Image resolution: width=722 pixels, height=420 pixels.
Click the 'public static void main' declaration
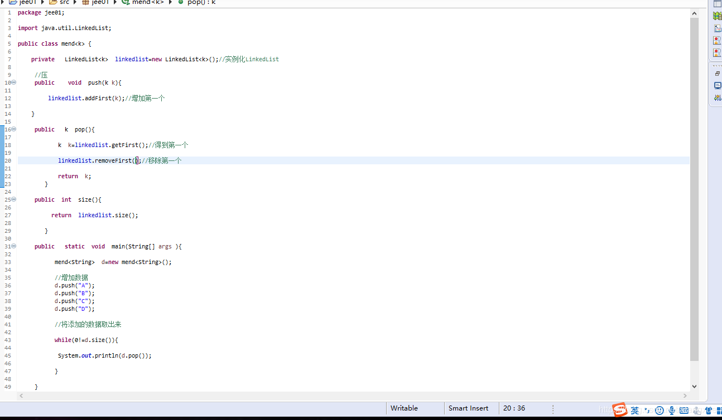[108, 246]
